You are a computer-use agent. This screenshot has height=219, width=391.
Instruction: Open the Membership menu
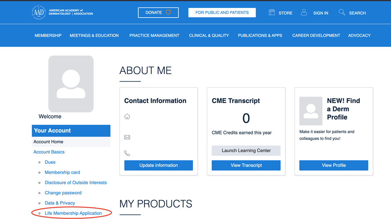point(48,35)
